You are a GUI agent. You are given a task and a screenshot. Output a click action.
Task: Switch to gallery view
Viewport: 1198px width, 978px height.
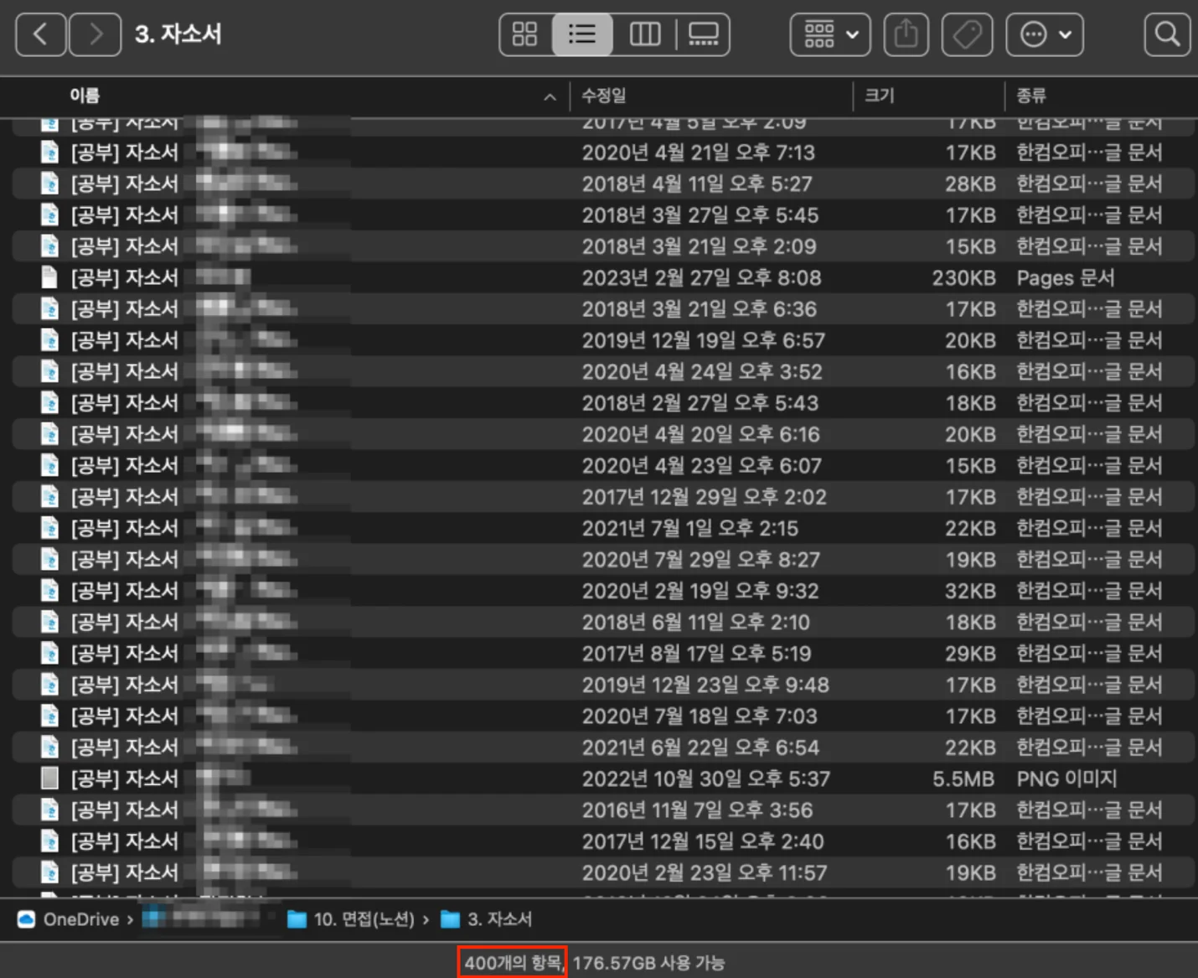pos(703,34)
